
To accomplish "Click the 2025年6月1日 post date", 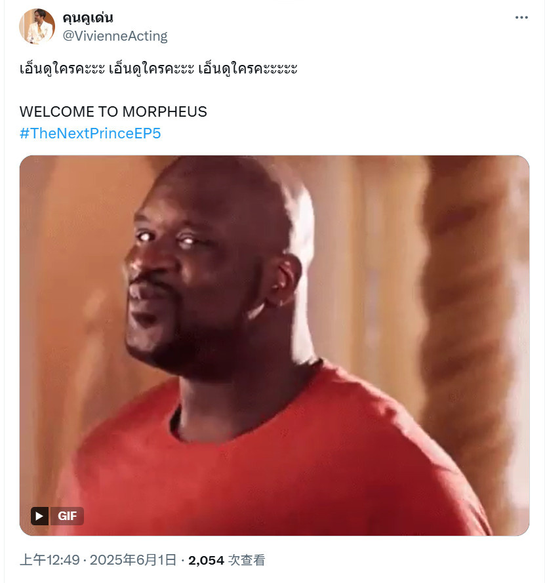I will pos(133,559).
